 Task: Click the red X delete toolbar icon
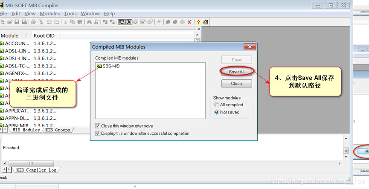[189, 22]
